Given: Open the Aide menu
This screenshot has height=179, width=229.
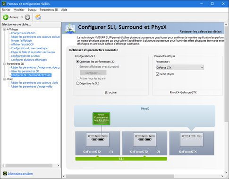Looking at the screenshot, I should (x=64, y=10).
